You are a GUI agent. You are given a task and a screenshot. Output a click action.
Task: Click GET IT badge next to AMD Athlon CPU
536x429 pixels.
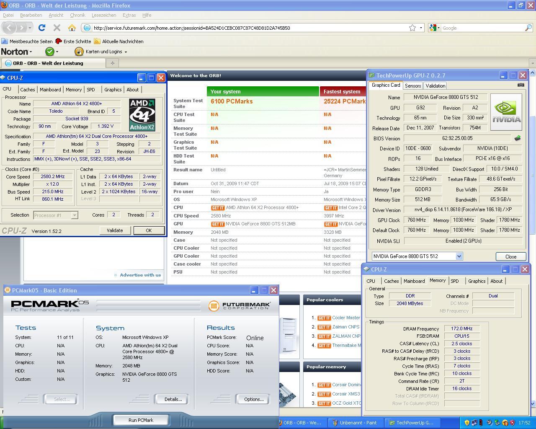tap(217, 208)
